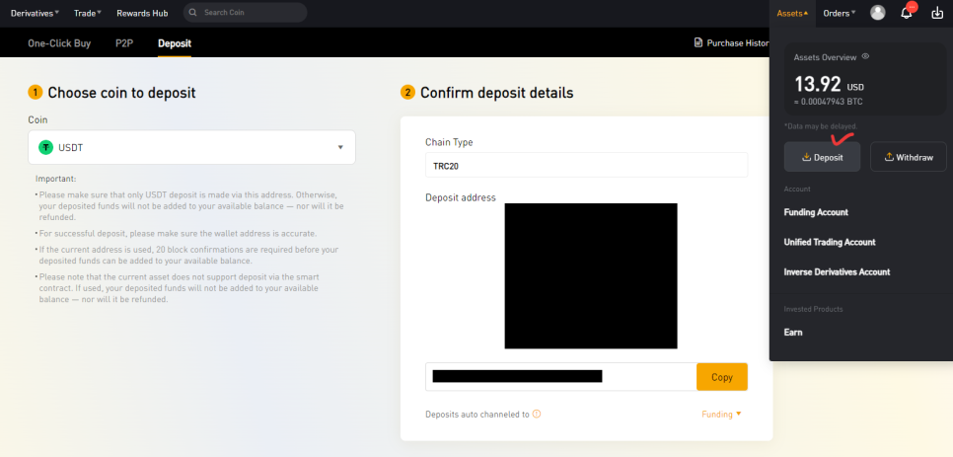Click the 20 block confirmations notice text
The image size is (953, 457).
coord(188,256)
